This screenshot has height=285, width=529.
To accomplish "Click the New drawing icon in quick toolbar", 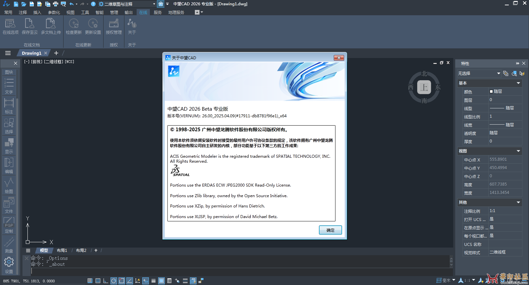I will [x=16, y=4].
